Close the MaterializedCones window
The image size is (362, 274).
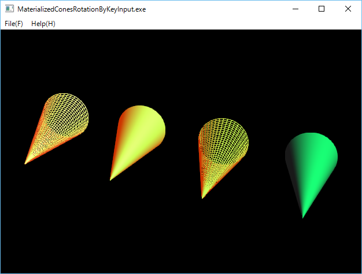[x=348, y=9]
